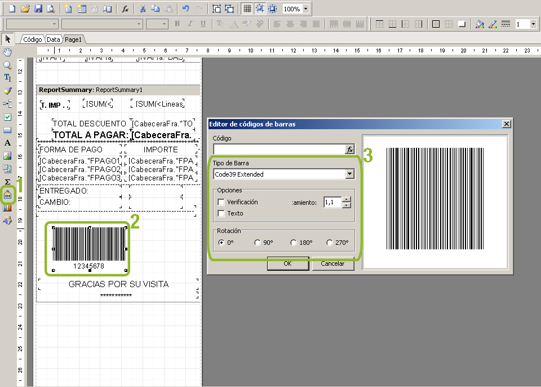The image size is (541, 387).
Task: Click the zoom value field showing 1,1
Action: click(332, 202)
